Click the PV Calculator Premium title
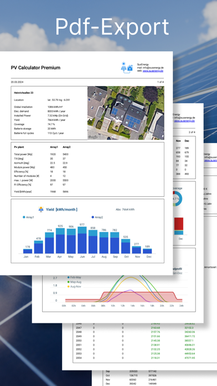Viewport: 217px width, 386px height. [x=35, y=68]
